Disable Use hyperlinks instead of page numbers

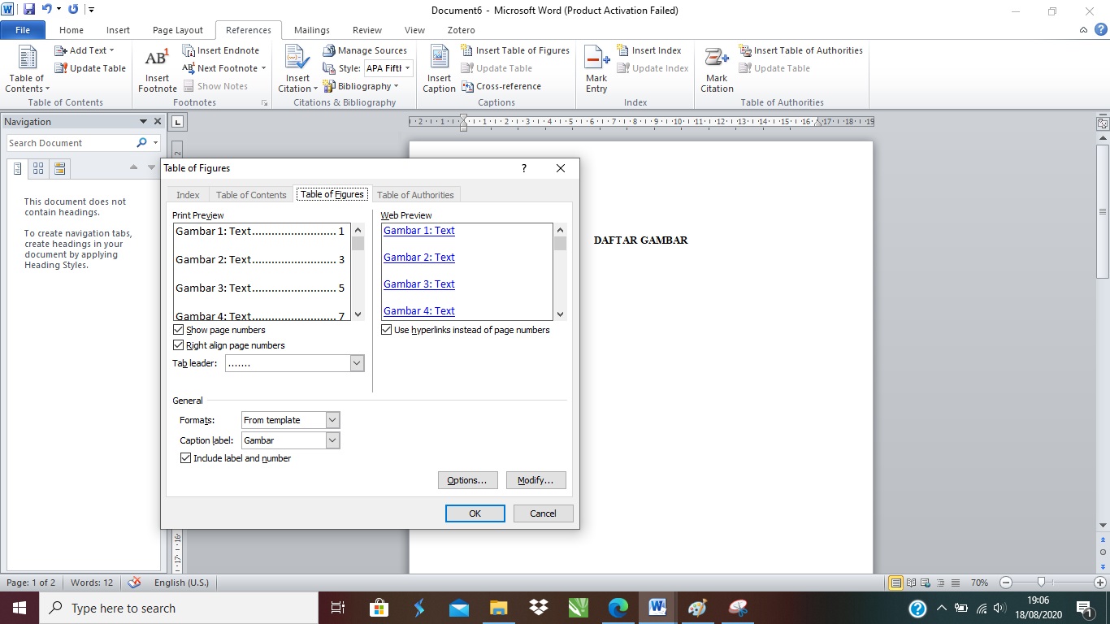pyautogui.click(x=386, y=329)
